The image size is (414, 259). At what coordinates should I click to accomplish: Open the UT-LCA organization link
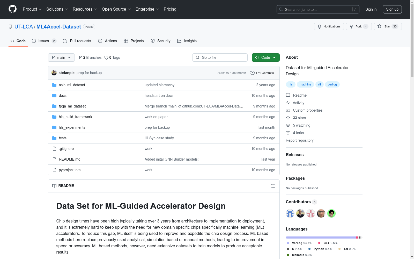24,27
